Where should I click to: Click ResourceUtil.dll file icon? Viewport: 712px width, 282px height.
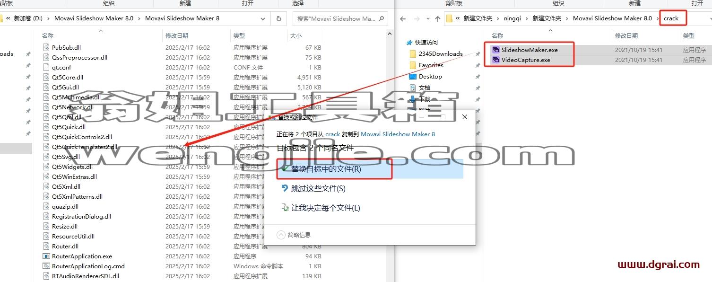[x=46, y=236]
